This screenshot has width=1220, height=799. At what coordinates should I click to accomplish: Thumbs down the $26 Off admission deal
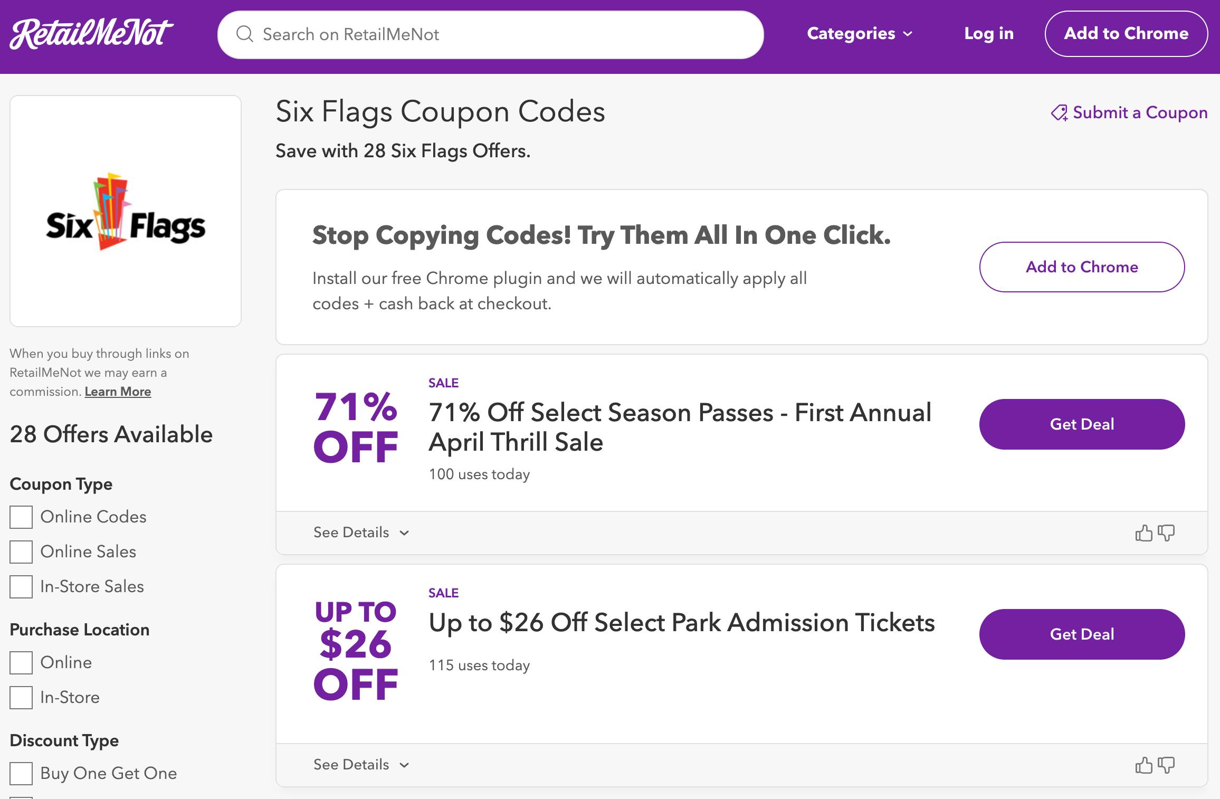[x=1166, y=765]
